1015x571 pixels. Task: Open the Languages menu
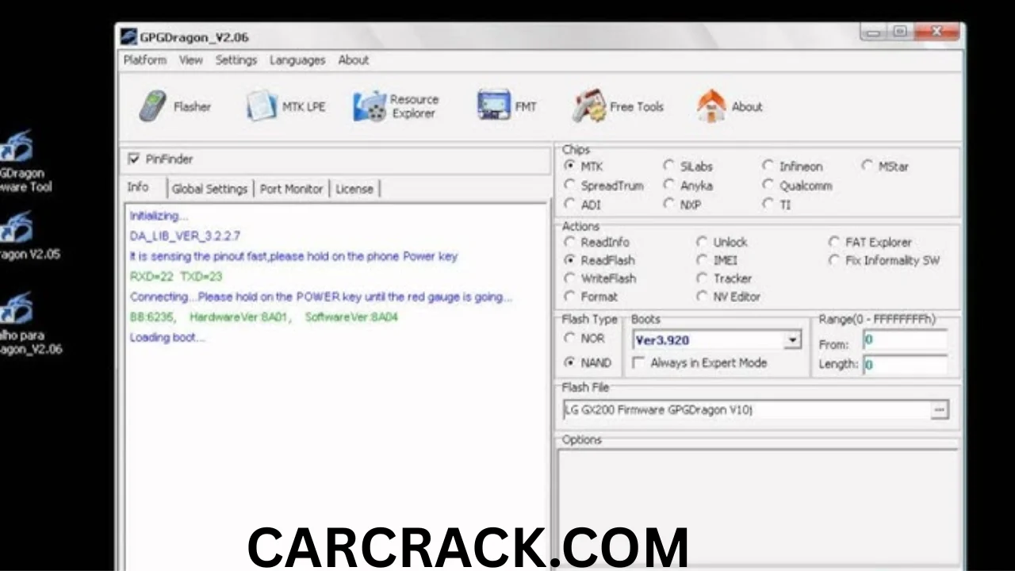point(297,60)
